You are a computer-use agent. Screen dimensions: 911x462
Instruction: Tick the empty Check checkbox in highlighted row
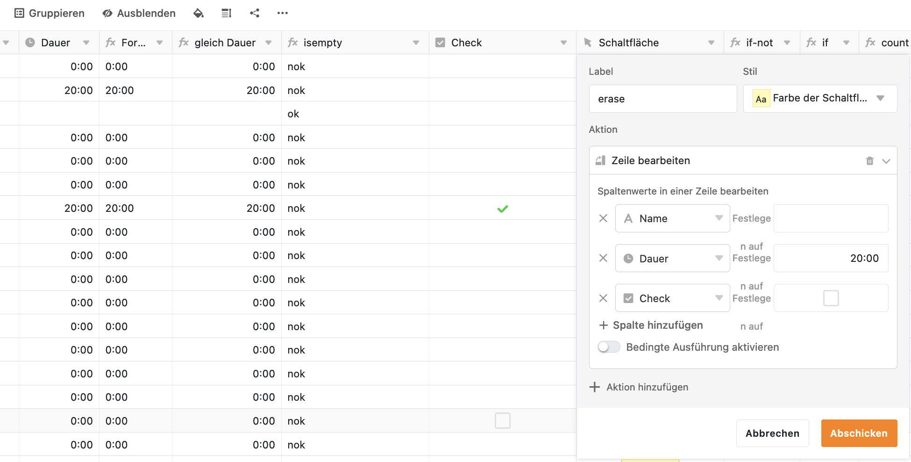(502, 421)
